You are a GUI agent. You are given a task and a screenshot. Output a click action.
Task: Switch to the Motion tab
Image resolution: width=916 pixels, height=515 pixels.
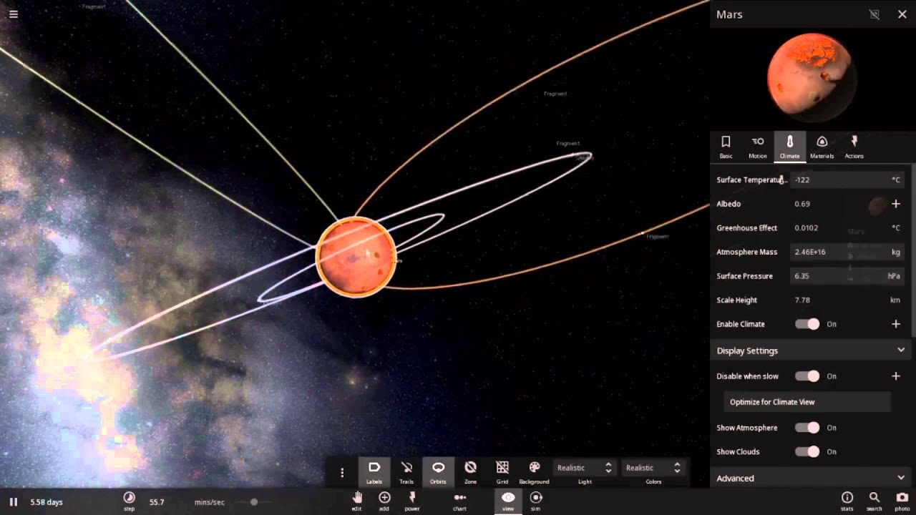coord(758,147)
